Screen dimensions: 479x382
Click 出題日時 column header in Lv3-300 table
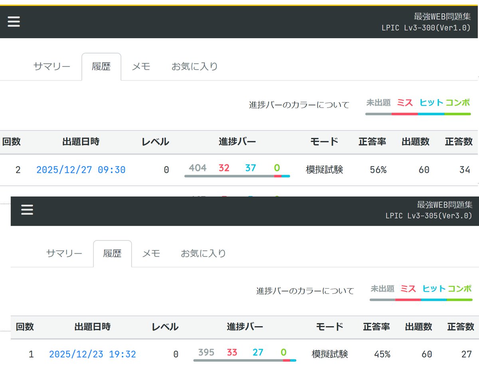click(81, 142)
